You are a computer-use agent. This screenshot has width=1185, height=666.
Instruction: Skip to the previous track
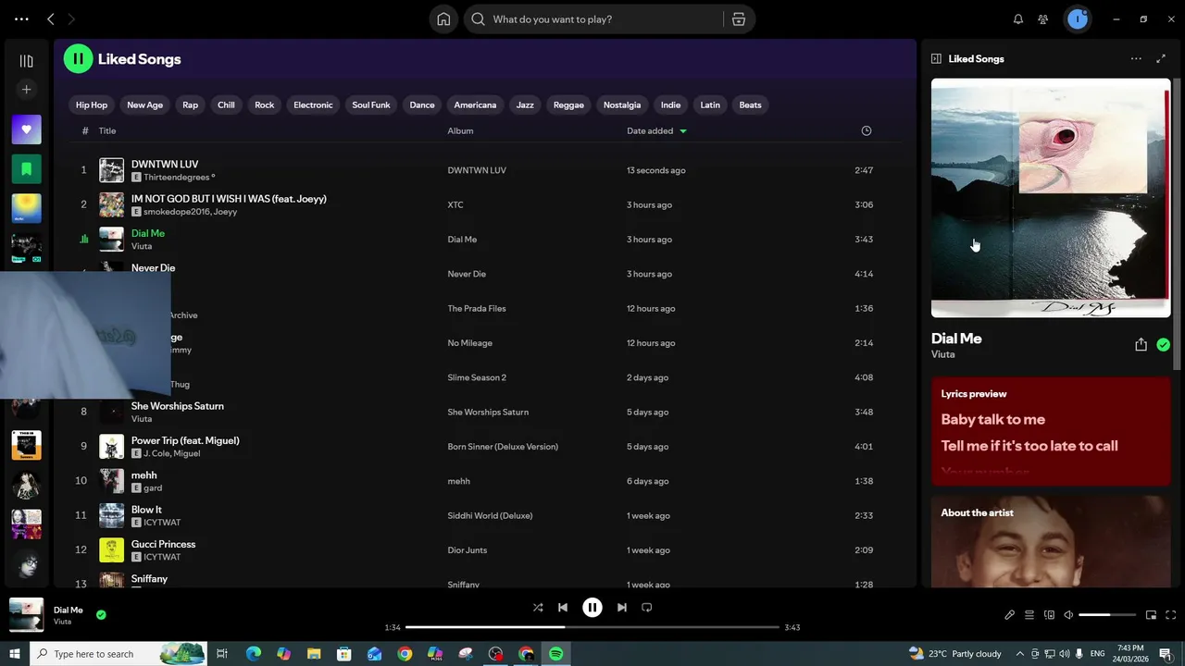pyautogui.click(x=563, y=608)
